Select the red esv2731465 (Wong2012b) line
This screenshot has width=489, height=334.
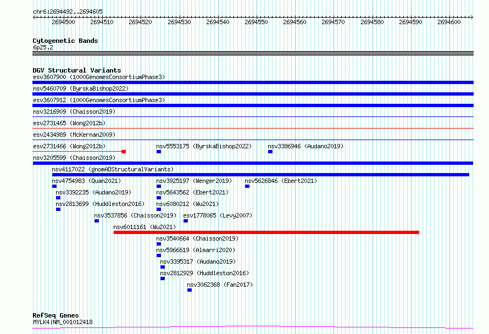(x=253, y=128)
